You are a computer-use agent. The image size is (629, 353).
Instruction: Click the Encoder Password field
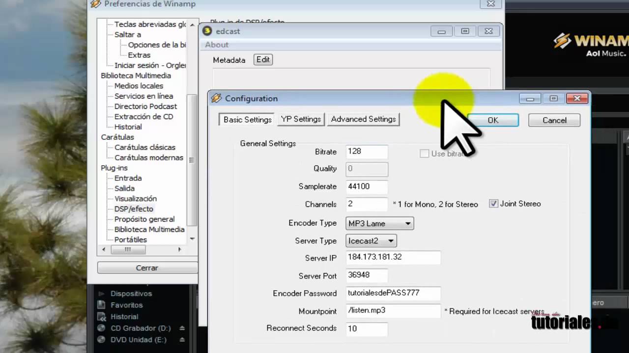[393, 293]
